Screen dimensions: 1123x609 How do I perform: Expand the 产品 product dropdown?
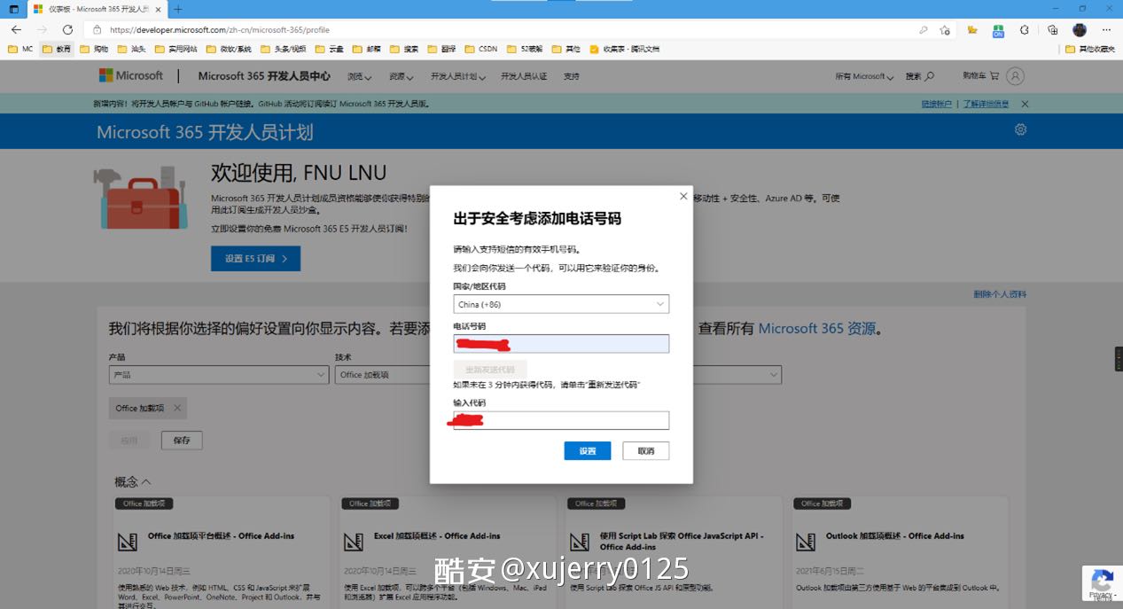218,375
